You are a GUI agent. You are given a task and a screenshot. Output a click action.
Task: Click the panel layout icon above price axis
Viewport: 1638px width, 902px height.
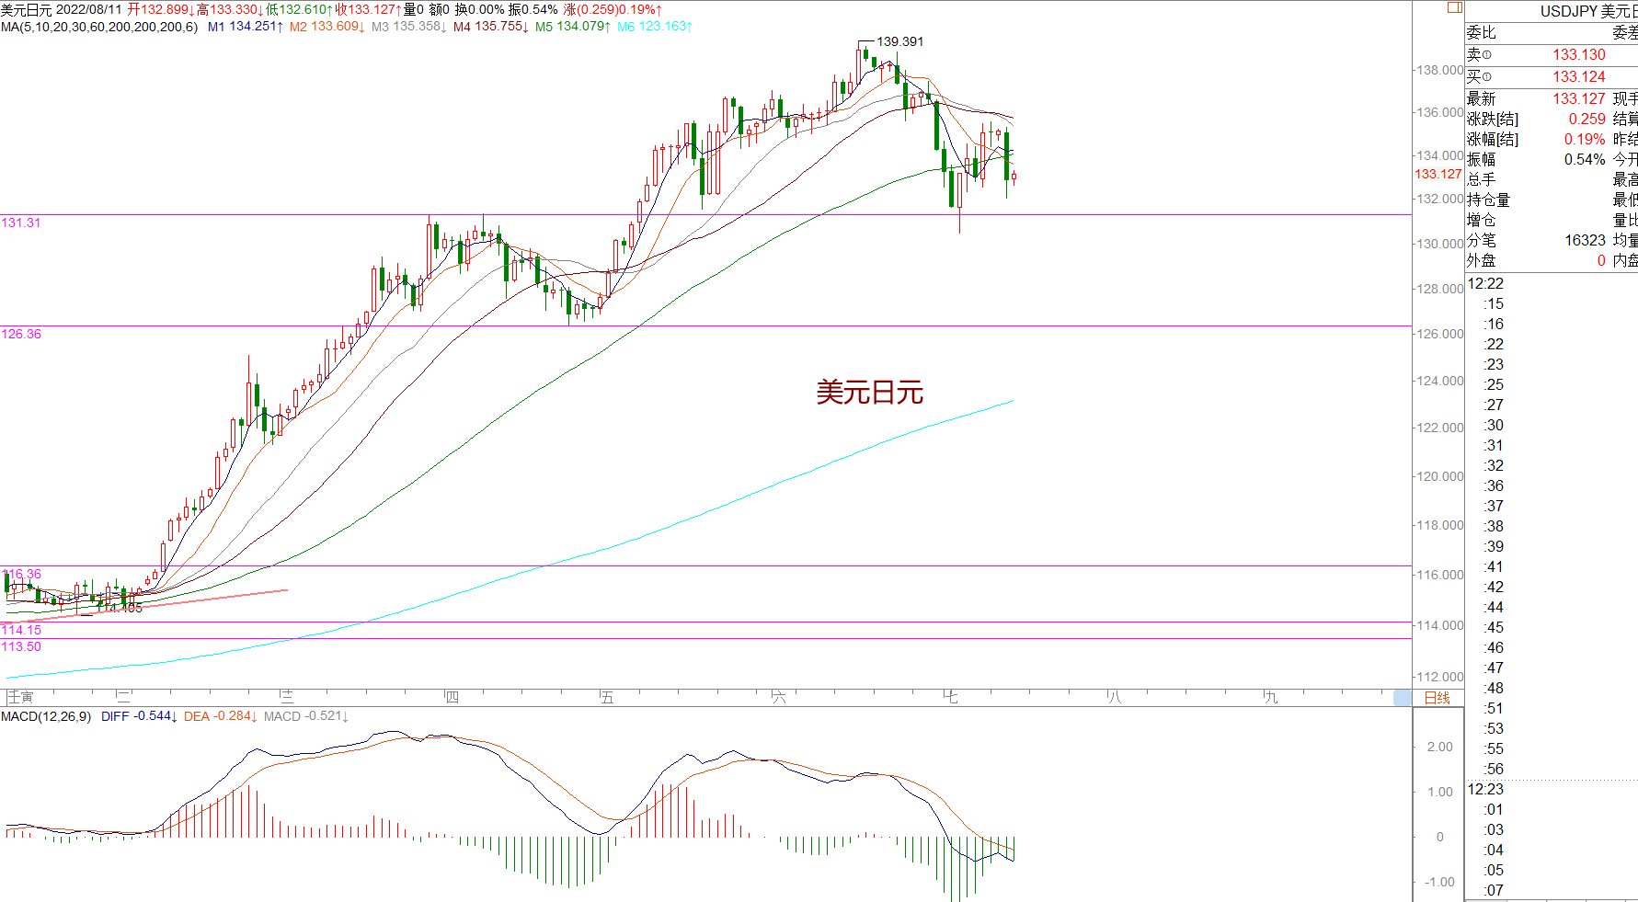[x=1454, y=7]
